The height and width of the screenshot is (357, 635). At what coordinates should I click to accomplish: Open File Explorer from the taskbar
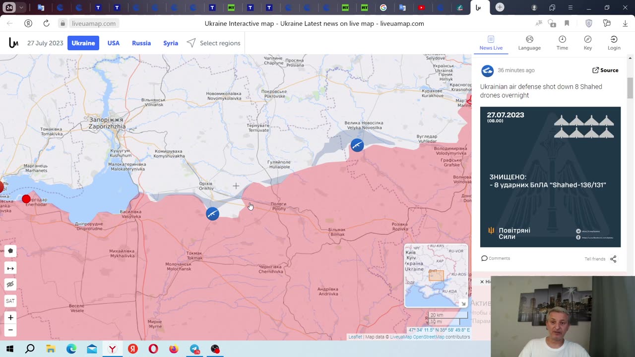coord(51,349)
